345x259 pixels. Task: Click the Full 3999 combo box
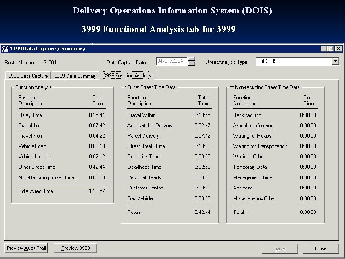[x=297, y=61]
